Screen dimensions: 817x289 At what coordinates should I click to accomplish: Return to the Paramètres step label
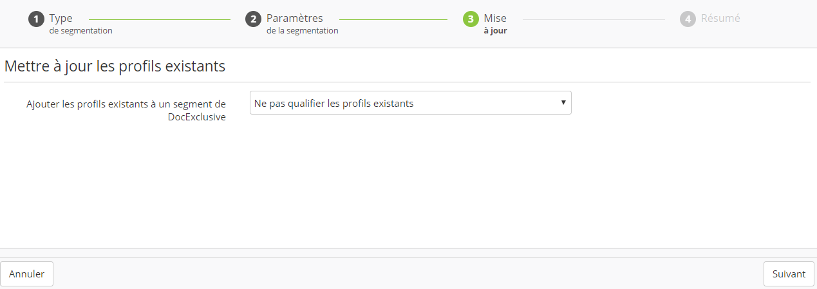pos(294,18)
